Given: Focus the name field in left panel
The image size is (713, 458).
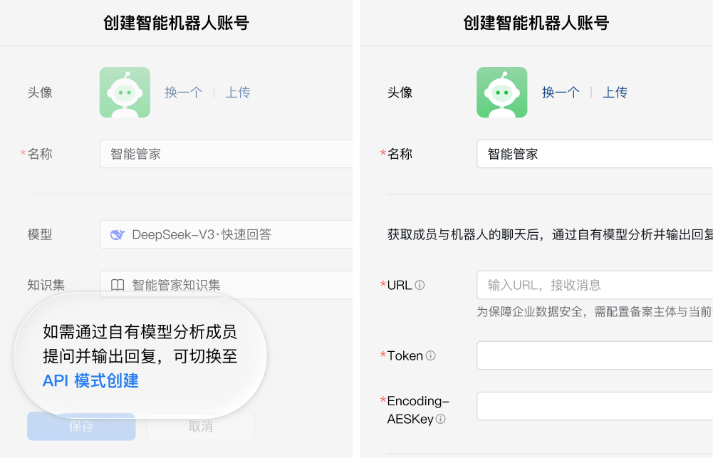Looking at the screenshot, I should [227, 154].
